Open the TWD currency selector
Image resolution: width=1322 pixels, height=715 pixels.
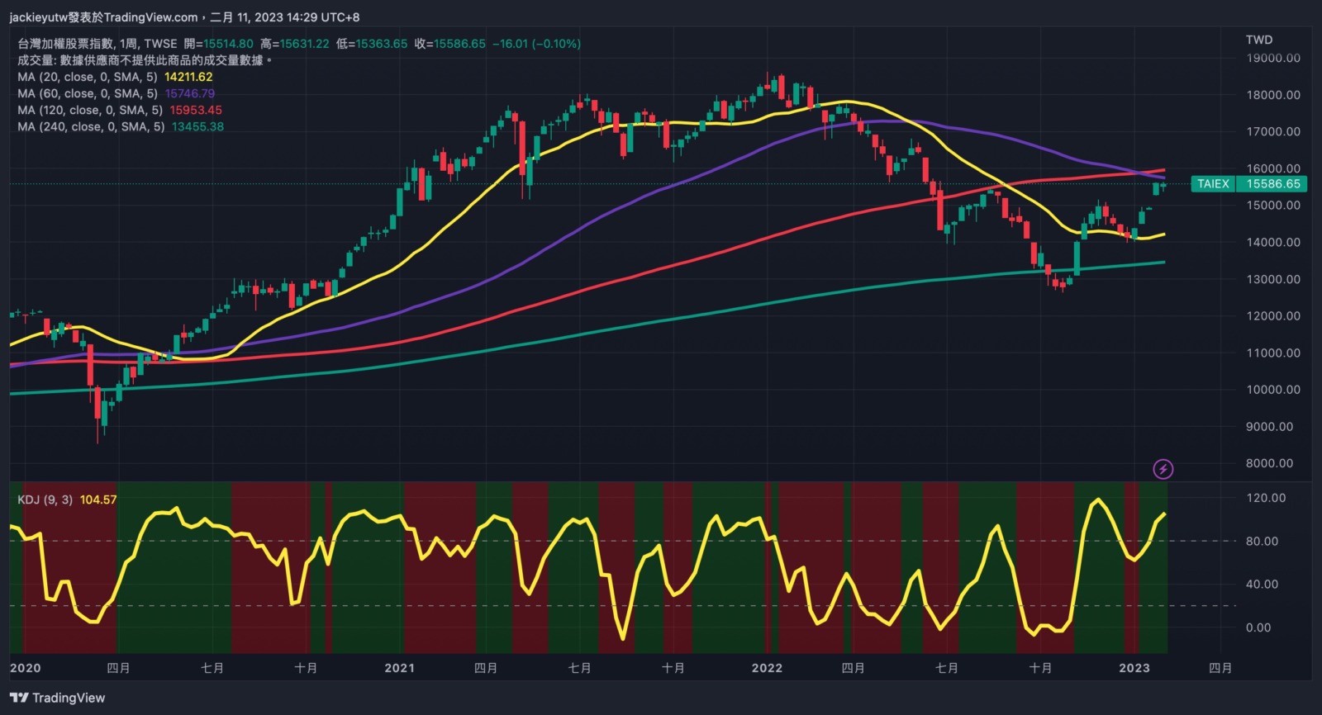coord(1258,40)
